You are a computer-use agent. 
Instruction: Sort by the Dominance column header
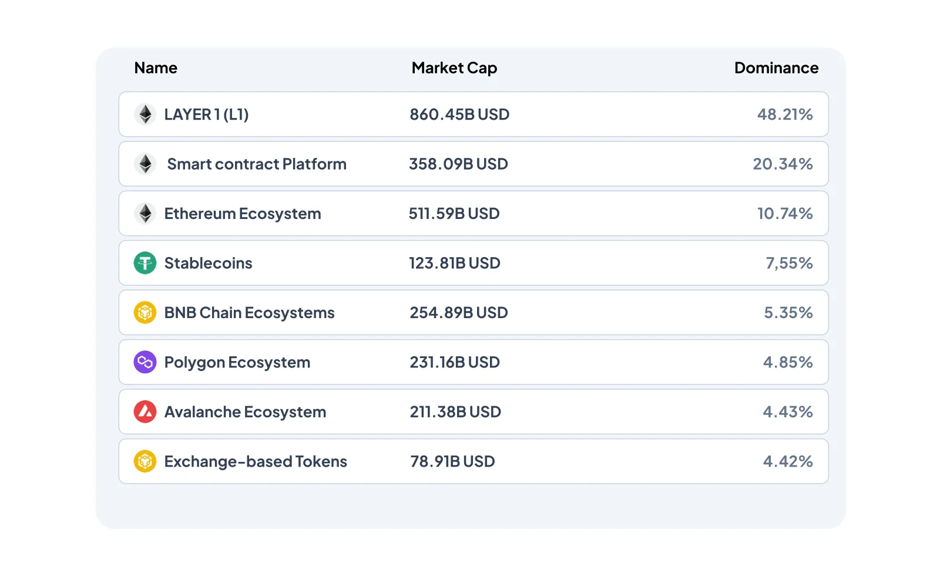(776, 68)
